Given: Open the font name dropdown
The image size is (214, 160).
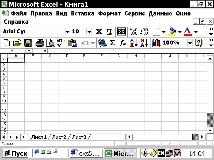Looking at the screenshot, I should [68, 32].
